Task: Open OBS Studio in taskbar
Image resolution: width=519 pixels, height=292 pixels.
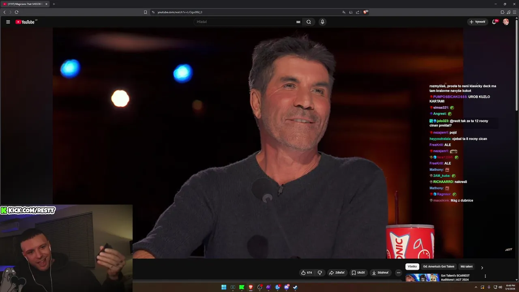Action: [259, 287]
